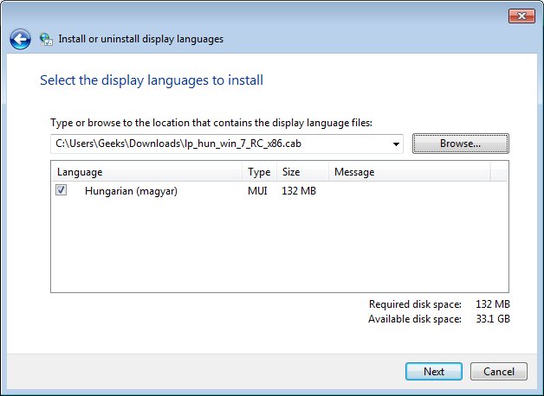Viewport: 544px width, 396px height.
Task: Go back with the blue arrow button
Action: click(20, 39)
